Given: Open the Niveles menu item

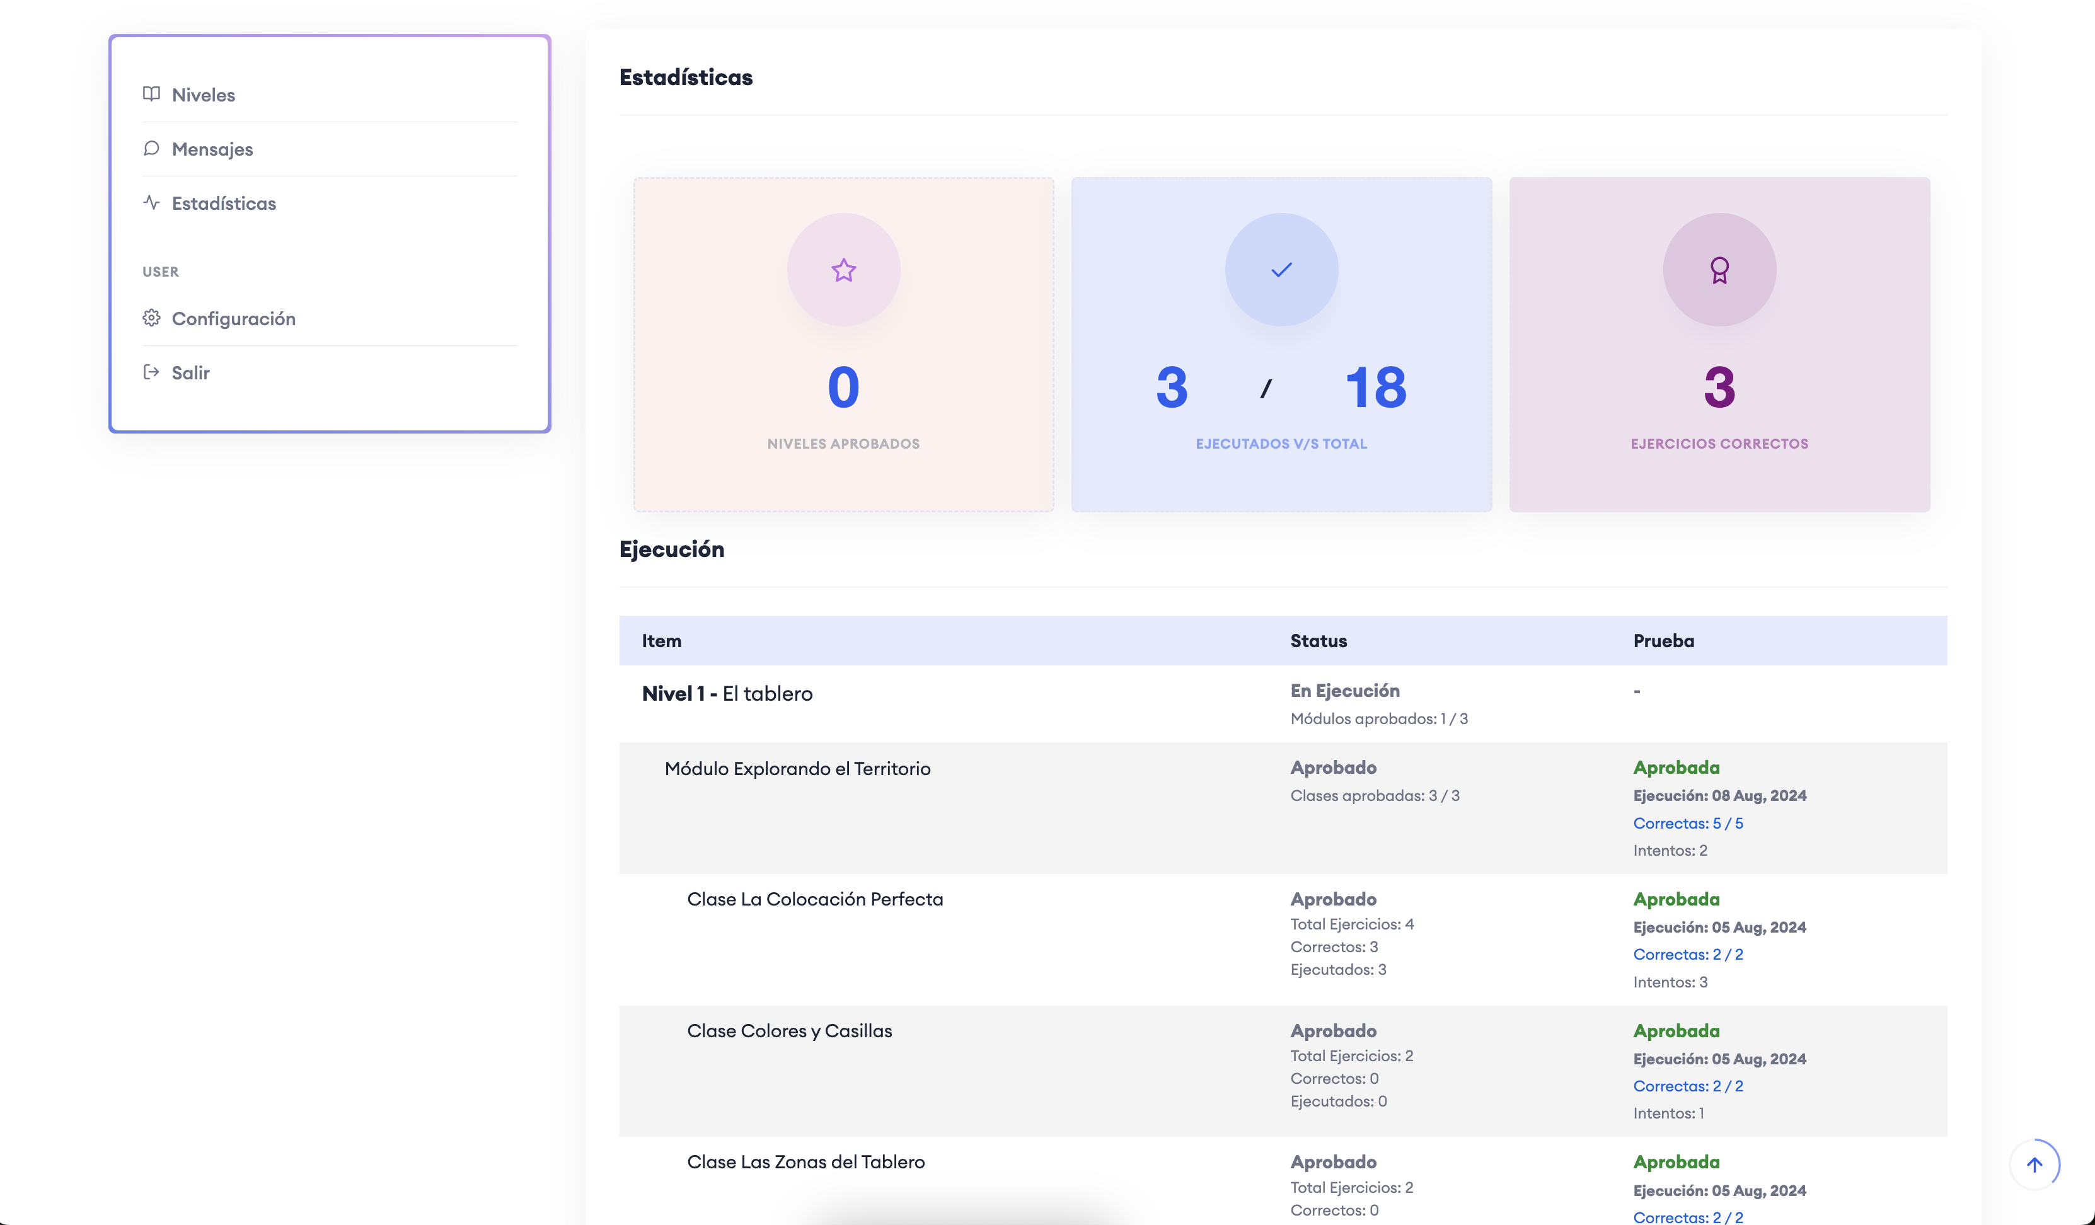Looking at the screenshot, I should [x=204, y=95].
